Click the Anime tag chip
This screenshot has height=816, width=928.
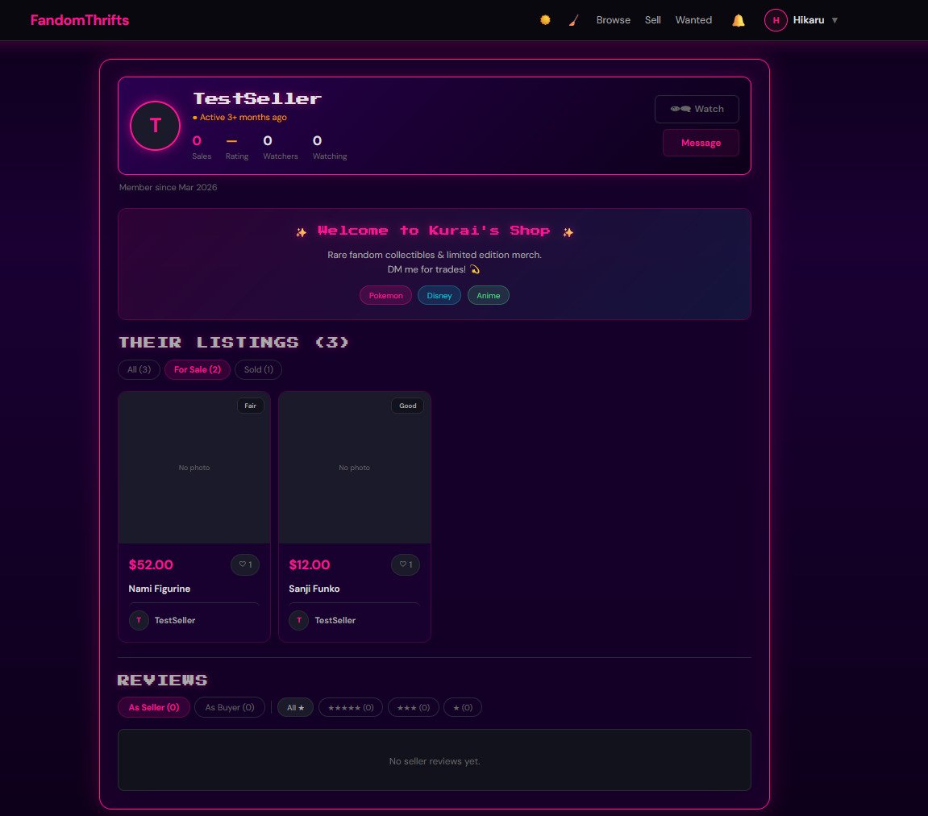tap(489, 295)
